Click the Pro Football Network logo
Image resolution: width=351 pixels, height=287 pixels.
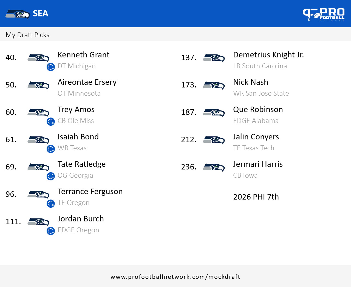[x=323, y=14]
